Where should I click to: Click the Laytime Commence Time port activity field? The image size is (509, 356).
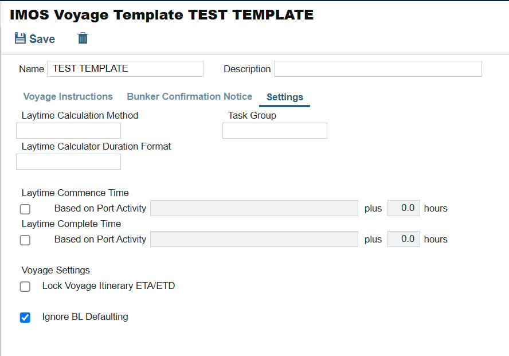[254, 208]
